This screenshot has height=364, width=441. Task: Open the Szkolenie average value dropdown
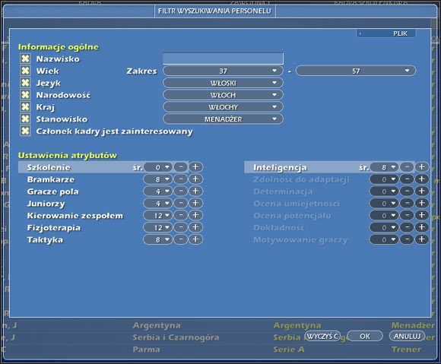tap(158, 167)
